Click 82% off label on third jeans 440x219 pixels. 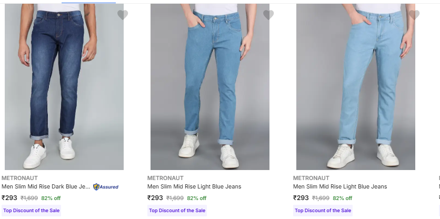pyautogui.click(x=342, y=198)
